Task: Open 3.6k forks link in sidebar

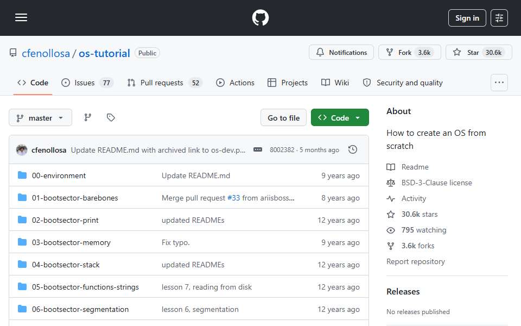Action: [410, 246]
